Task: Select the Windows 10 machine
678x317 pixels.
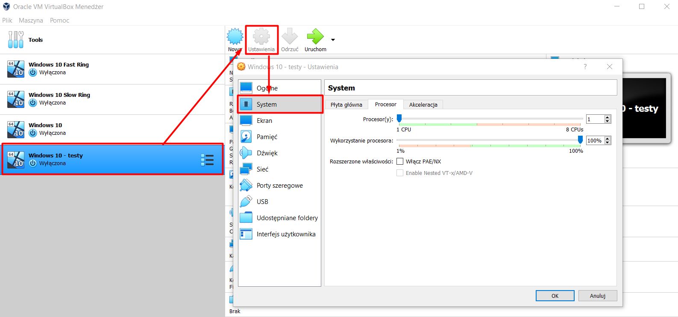Action: 112,129
